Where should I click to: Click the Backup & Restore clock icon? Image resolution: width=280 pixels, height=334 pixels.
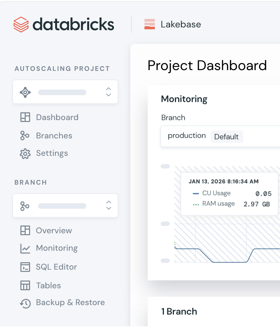25,303
